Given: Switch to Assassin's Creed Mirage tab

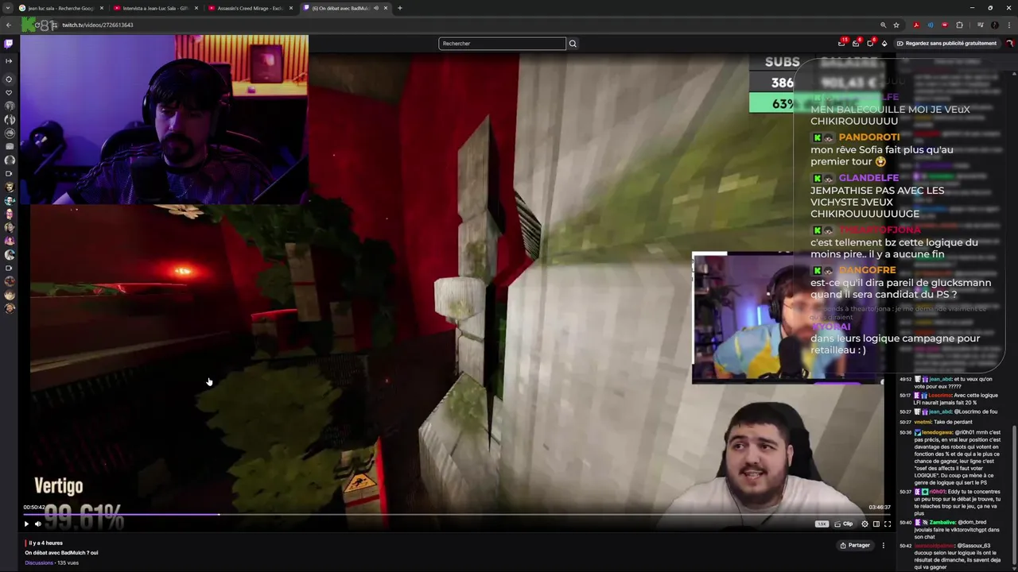Looking at the screenshot, I should pyautogui.click(x=250, y=8).
